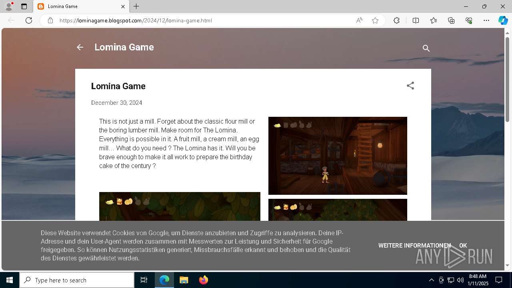Share the post via share icon
The width and height of the screenshot is (512, 288).
coord(410,86)
